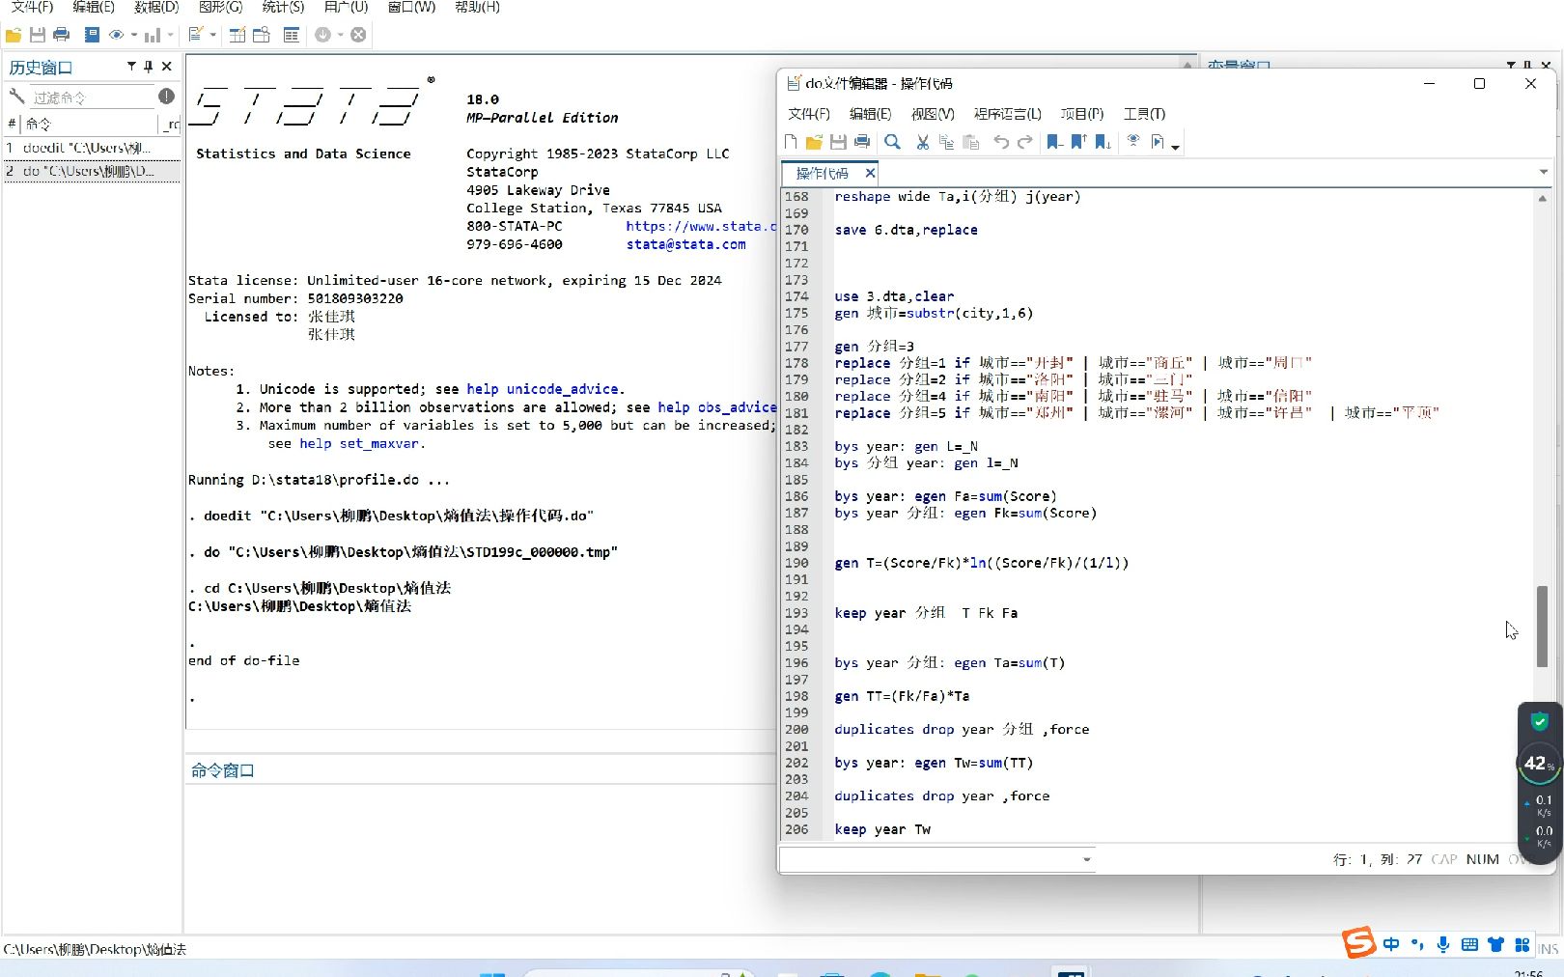Image resolution: width=1564 pixels, height=977 pixels.
Task: Toggle show-errors exclamation icon in history
Action: (x=166, y=97)
